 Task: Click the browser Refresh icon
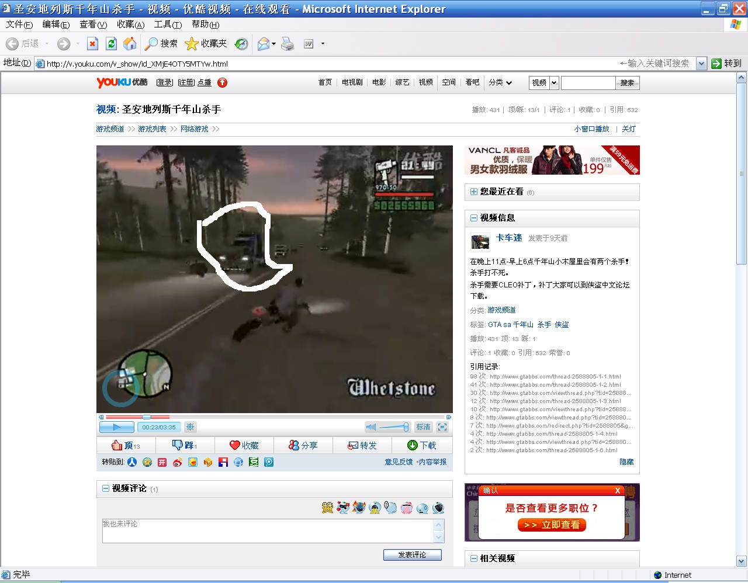(x=111, y=44)
